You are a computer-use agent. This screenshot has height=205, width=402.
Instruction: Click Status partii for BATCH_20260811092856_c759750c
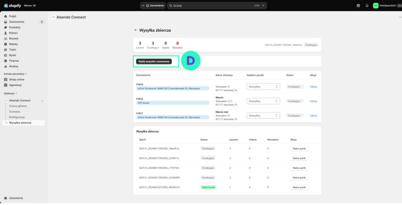click(x=299, y=168)
